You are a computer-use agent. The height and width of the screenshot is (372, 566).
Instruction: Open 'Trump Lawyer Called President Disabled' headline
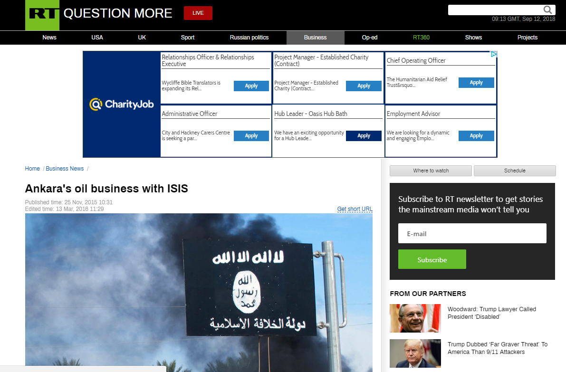[492, 313]
